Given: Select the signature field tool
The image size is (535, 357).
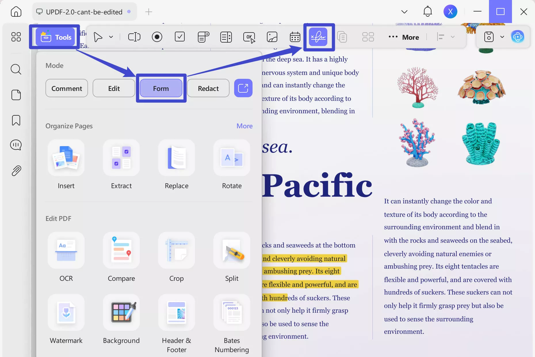Looking at the screenshot, I should [x=319, y=37].
